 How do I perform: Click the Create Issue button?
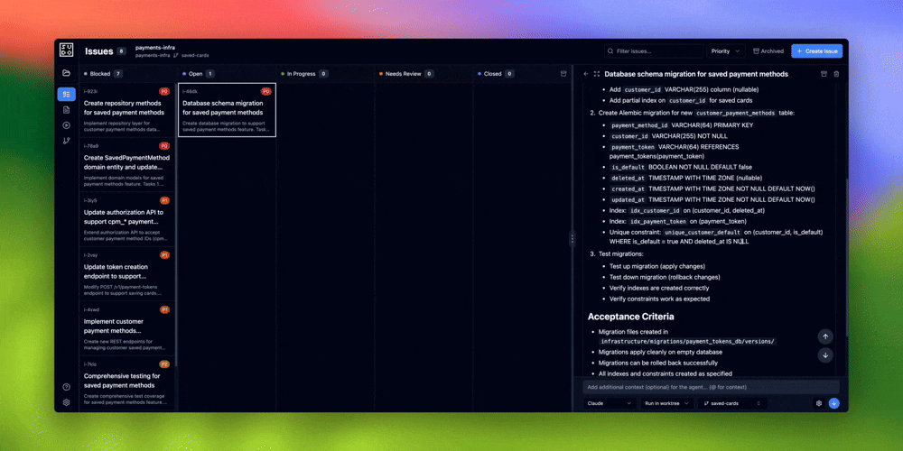[x=816, y=51]
